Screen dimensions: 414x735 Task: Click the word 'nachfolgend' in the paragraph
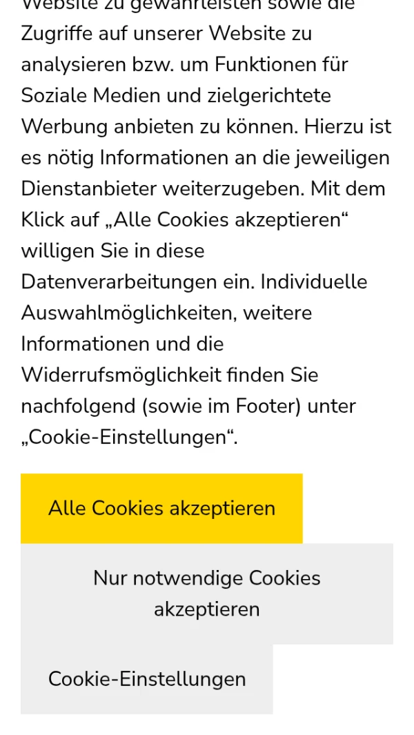click(x=78, y=406)
